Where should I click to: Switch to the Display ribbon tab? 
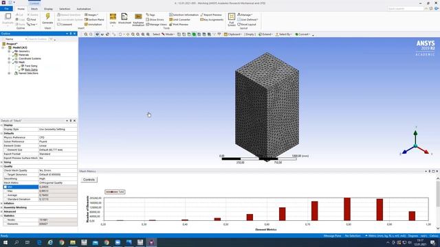48,9
